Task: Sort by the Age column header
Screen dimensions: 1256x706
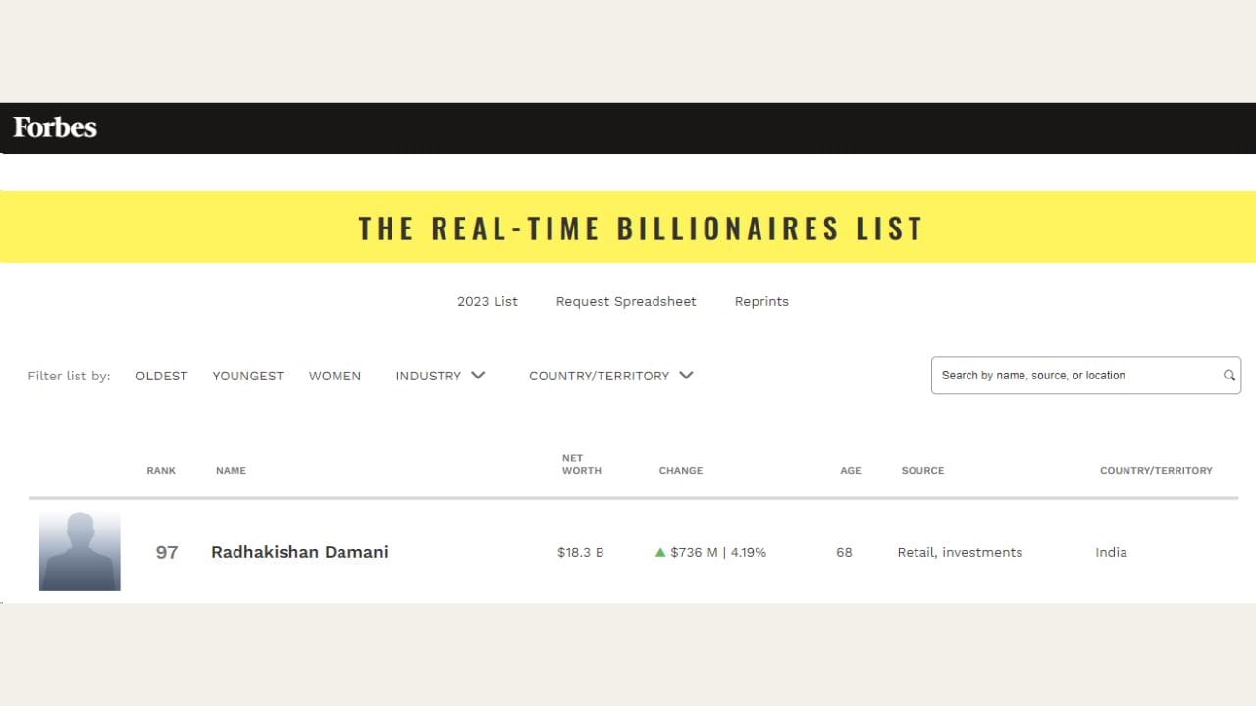Action: (851, 471)
